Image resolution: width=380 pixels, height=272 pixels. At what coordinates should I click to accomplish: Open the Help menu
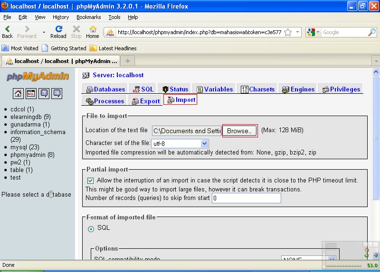[133, 17]
